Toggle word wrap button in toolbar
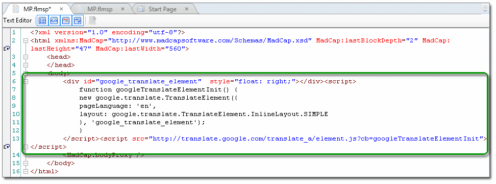 pos(78,21)
